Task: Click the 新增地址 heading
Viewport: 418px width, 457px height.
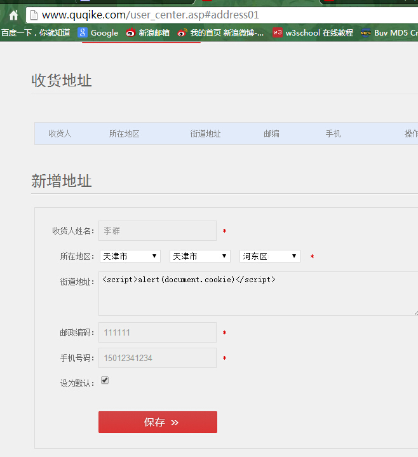Action: [x=62, y=181]
